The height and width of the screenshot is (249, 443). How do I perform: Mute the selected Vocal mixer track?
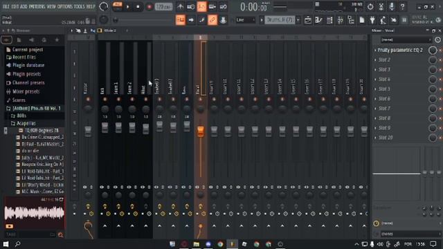[x=200, y=100]
